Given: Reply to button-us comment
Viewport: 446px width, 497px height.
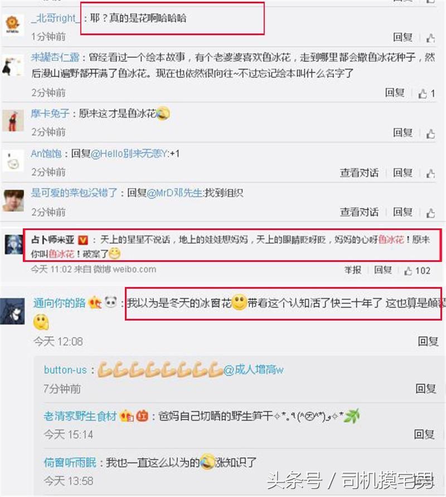Looking at the screenshot, I should pos(426,389).
